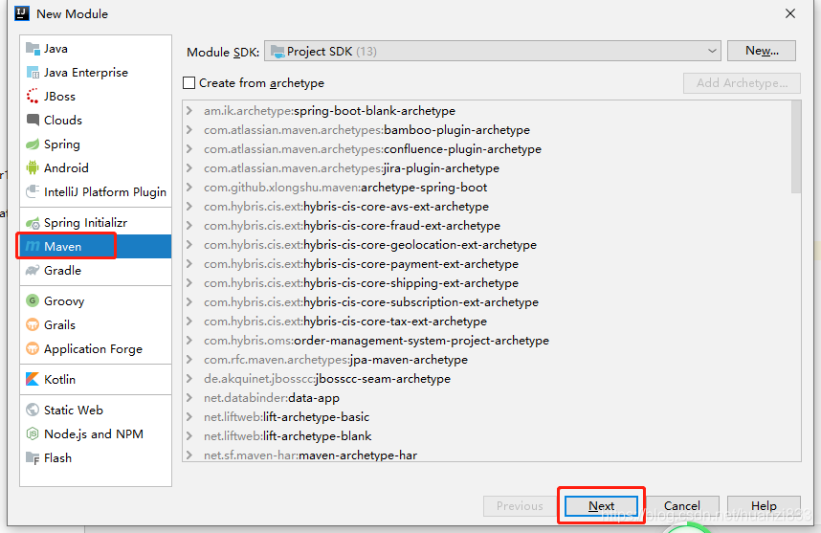Click the Application Forge icon
Image resolution: width=821 pixels, height=533 pixels.
(33, 348)
